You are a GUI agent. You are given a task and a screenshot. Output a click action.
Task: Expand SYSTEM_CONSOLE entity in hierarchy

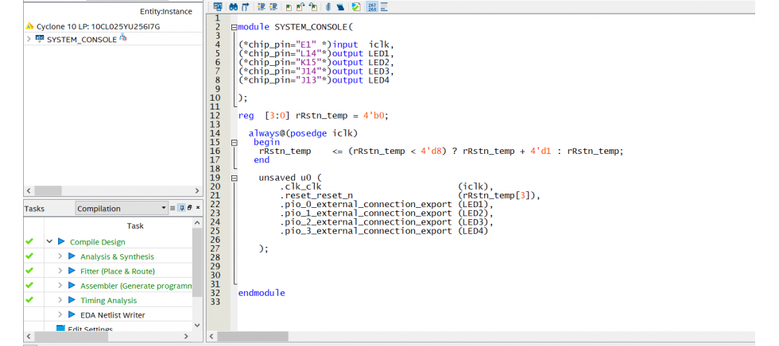[x=29, y=39]
